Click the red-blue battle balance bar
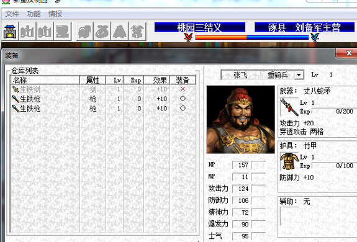 click(252, 37)
